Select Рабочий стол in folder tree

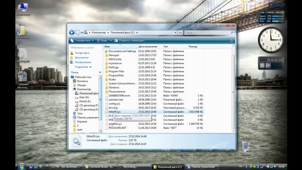(83, 77)
